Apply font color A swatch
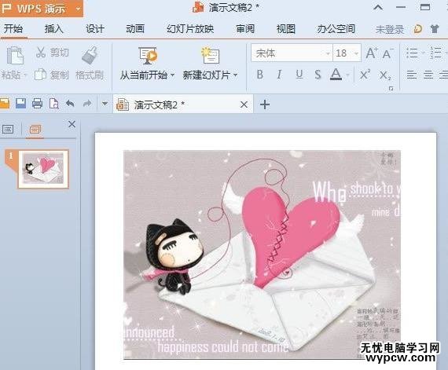 click(x=336, y=75)
